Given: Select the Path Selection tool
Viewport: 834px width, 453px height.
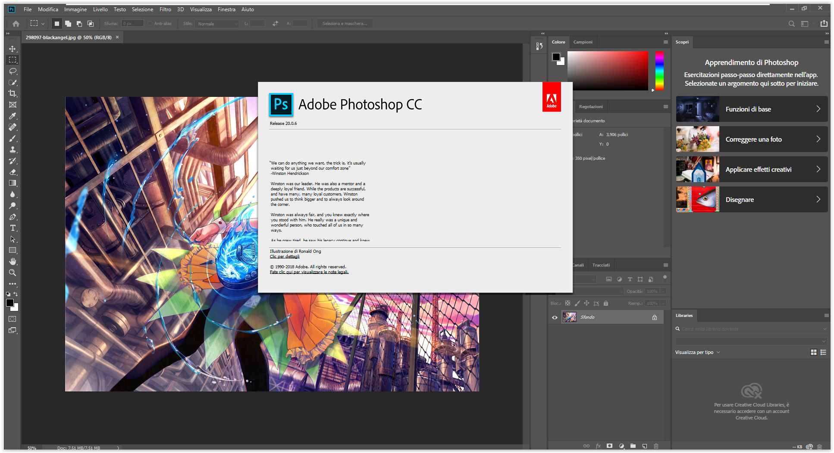Looking at the screenshot, I should click(x=13, y=239).
